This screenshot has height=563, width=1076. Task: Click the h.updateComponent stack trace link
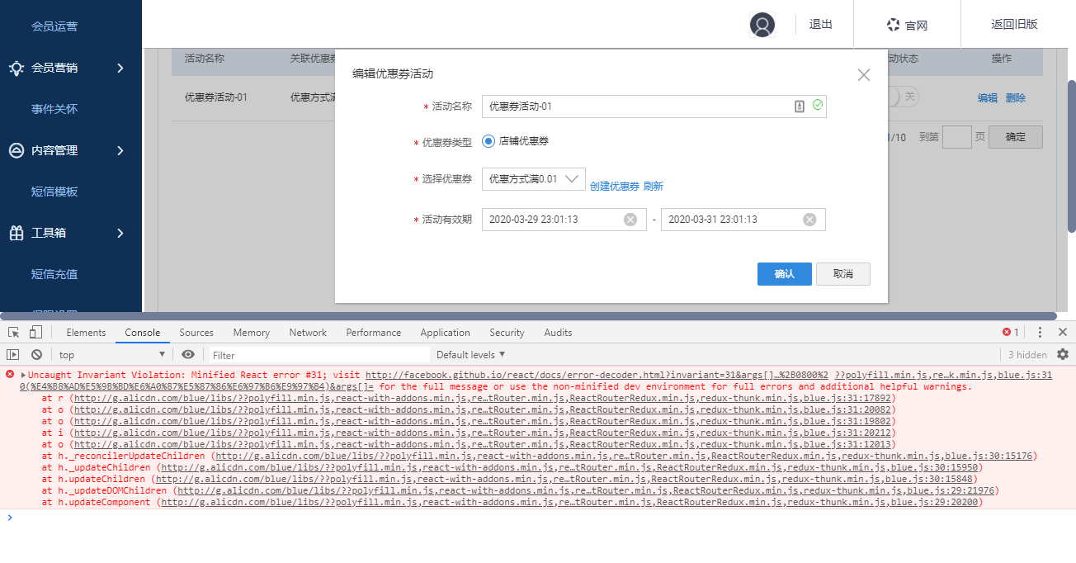[x=570, y=502]
